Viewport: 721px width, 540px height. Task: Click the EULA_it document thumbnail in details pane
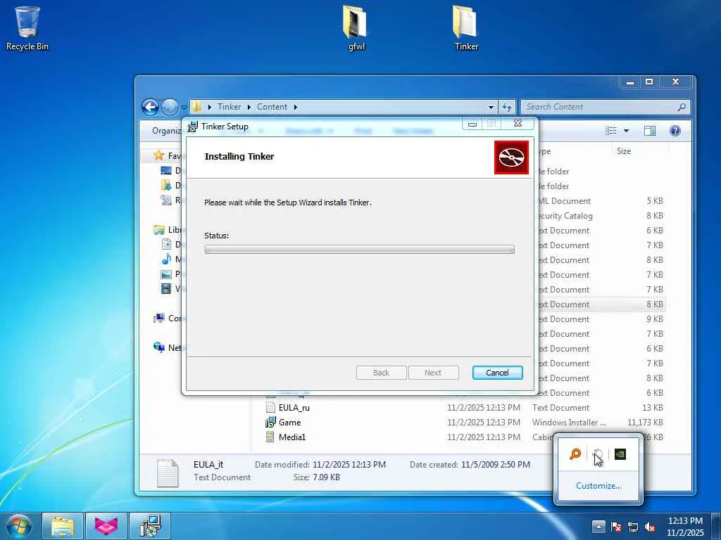click(x=168, y=472)
